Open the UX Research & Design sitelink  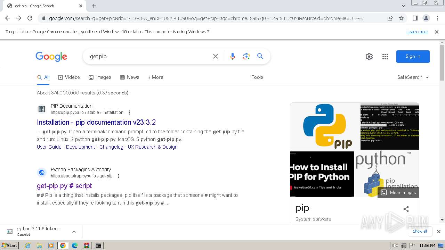pyautogui.click(x=153, y=147)
